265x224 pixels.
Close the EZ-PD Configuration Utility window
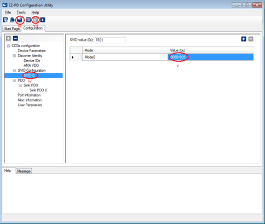click(x=257, y=5)
